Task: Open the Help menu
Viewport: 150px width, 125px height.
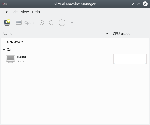Action: pyautogui.click(x=36, y=12)
